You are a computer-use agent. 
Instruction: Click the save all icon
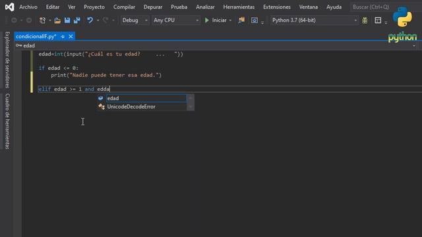pos(77,20)
